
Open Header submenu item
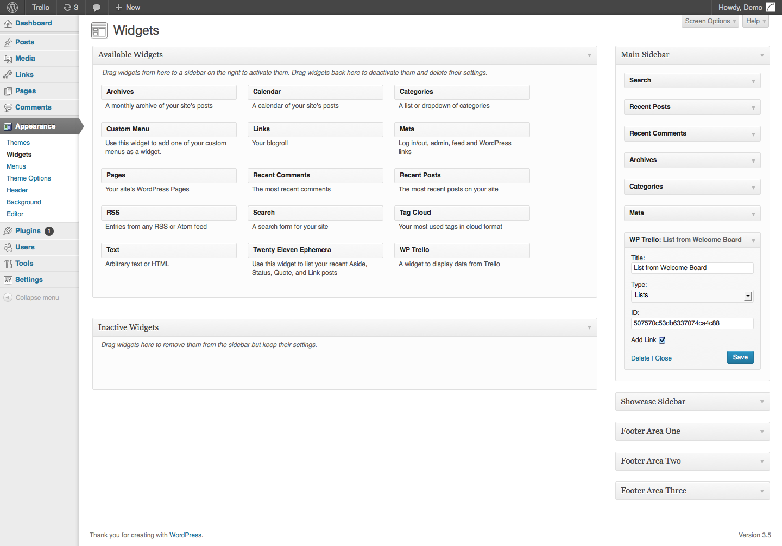click(x=17, y=190)
